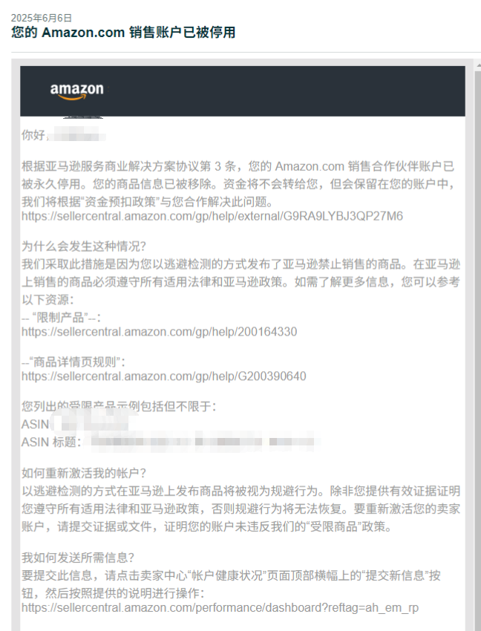The height and width of the screenshot is (631, 481).
Task: Click the vertical scrollbar track
Action: tap(478, 350)
